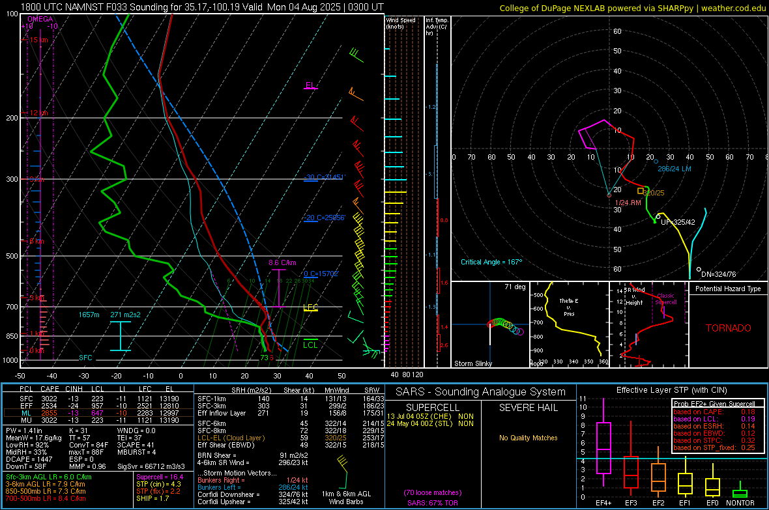Click the -20 C=25056' height label
This screenshot has width=769, height=510.
coord(325,218)
